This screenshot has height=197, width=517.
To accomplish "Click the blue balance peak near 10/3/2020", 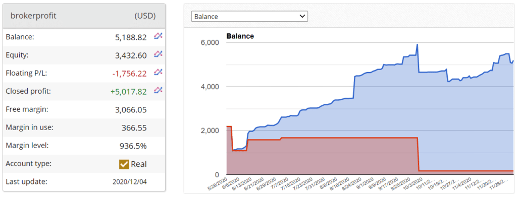I will (417, 44).
